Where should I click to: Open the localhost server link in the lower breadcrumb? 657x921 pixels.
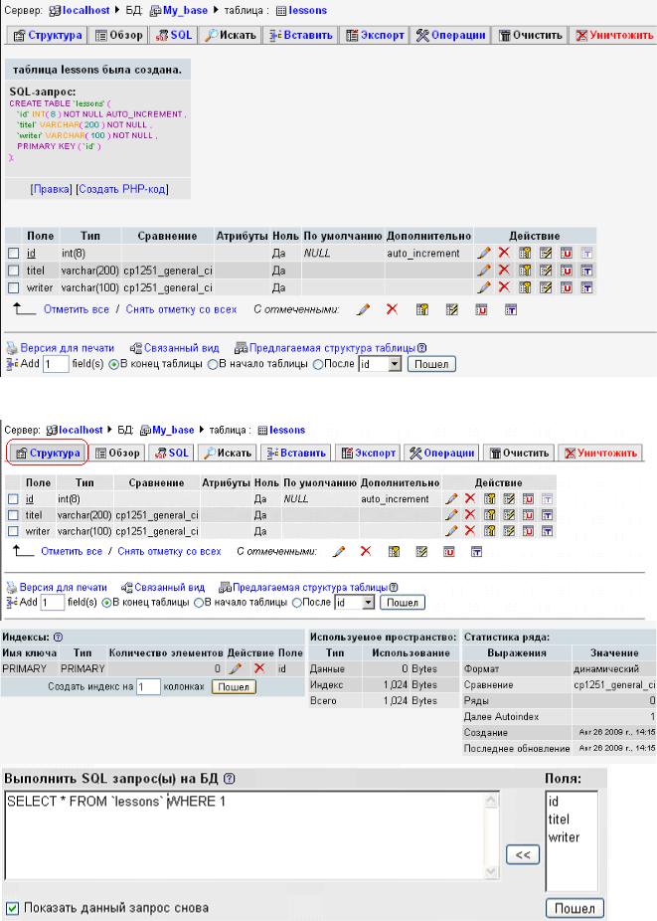[82, 430]
